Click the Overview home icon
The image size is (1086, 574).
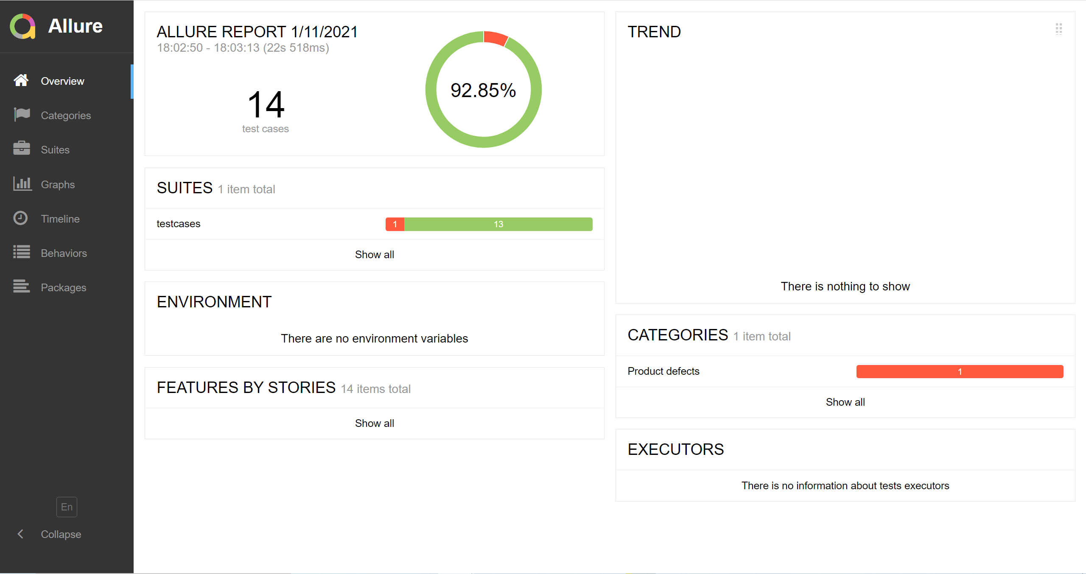coord(21,81)
